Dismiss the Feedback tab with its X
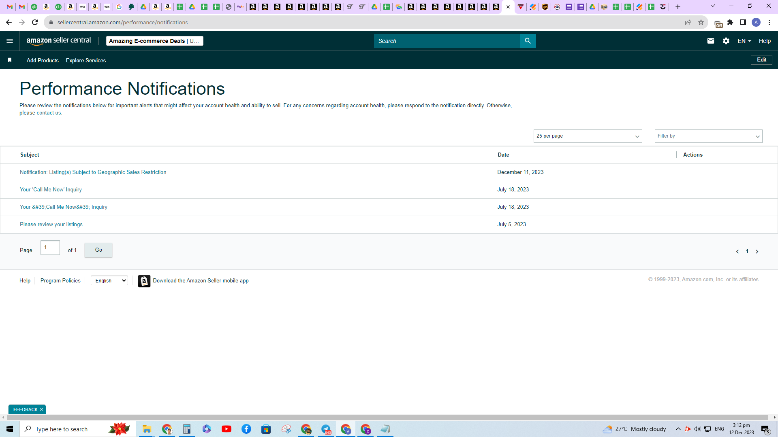The width and height of the screenshot is (778, 437). (41, 409)
